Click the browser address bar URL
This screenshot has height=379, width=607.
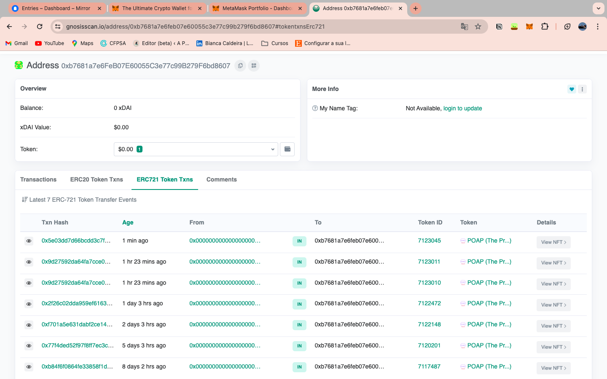196,27
